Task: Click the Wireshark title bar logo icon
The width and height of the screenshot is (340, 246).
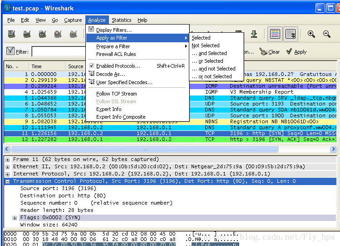Action: [7, 8]
